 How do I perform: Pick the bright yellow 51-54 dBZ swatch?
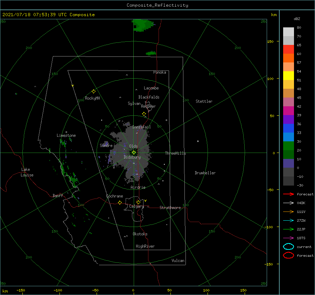(288, 75)
